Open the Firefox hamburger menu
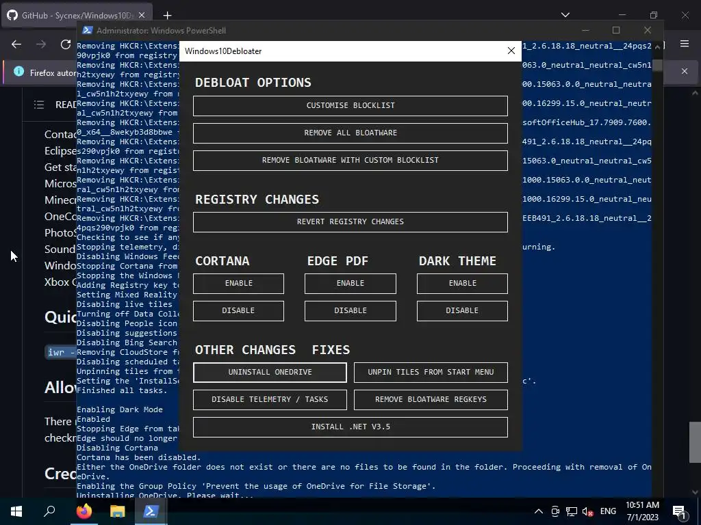 [x=685, y=44]
